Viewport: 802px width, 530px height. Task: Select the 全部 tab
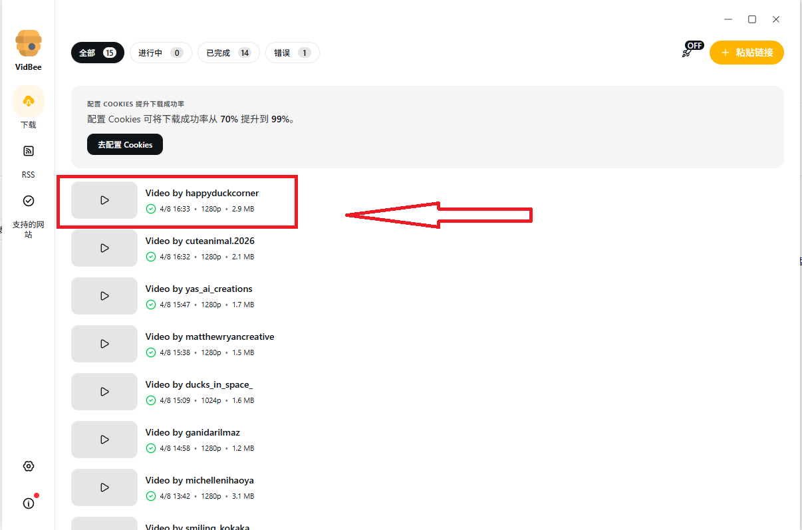tap(97, 53)
